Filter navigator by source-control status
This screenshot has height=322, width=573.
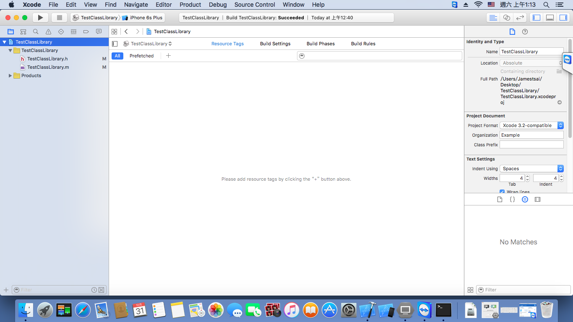pos(102,290)
